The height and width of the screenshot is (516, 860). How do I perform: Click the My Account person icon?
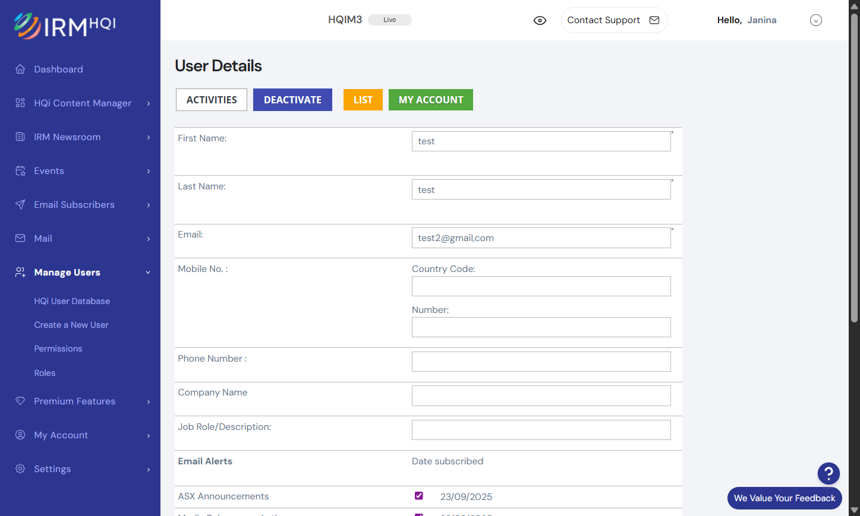pyautogui.click(x=20, y=435)
